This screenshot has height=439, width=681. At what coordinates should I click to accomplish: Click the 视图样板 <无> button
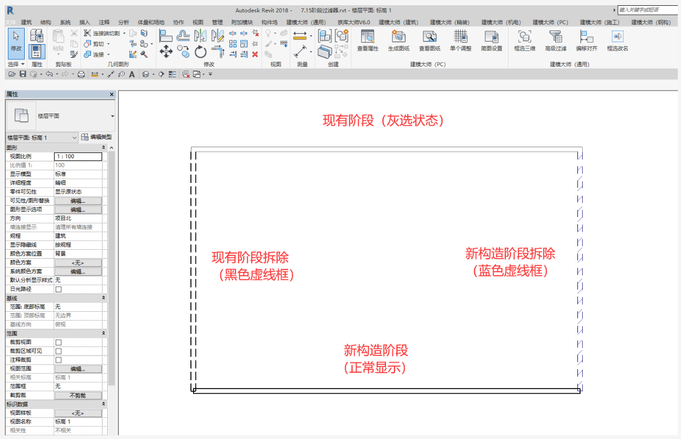coord(78,413)
